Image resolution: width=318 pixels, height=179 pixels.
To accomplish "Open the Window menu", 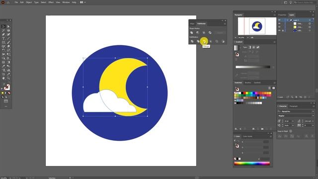I will click(x=66, y=2).
